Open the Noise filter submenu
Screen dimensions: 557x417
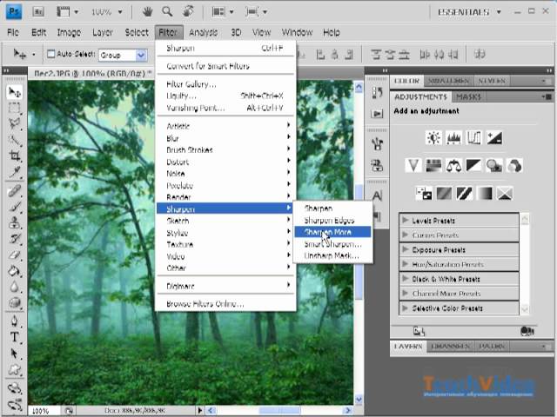click(x=225, y=174)
